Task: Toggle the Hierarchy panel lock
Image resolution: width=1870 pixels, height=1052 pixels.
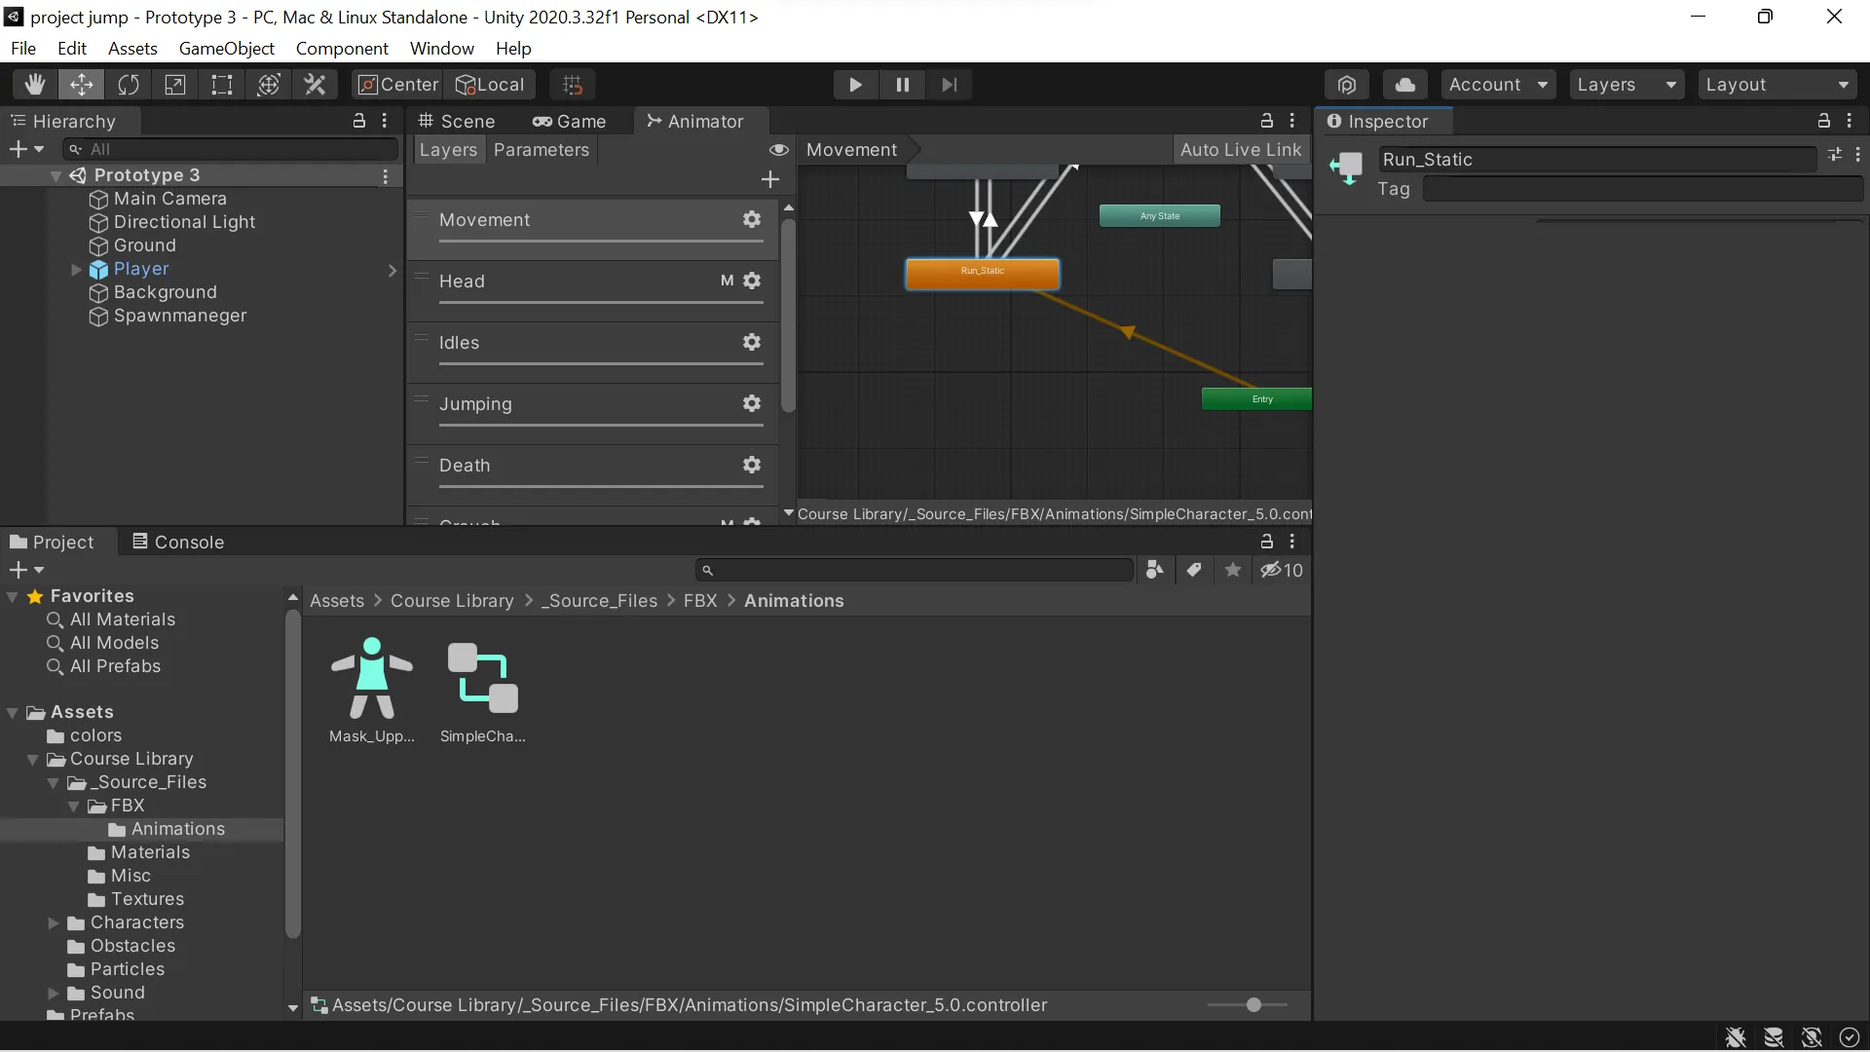Action: pyautogui.click(x=358, y=121)
